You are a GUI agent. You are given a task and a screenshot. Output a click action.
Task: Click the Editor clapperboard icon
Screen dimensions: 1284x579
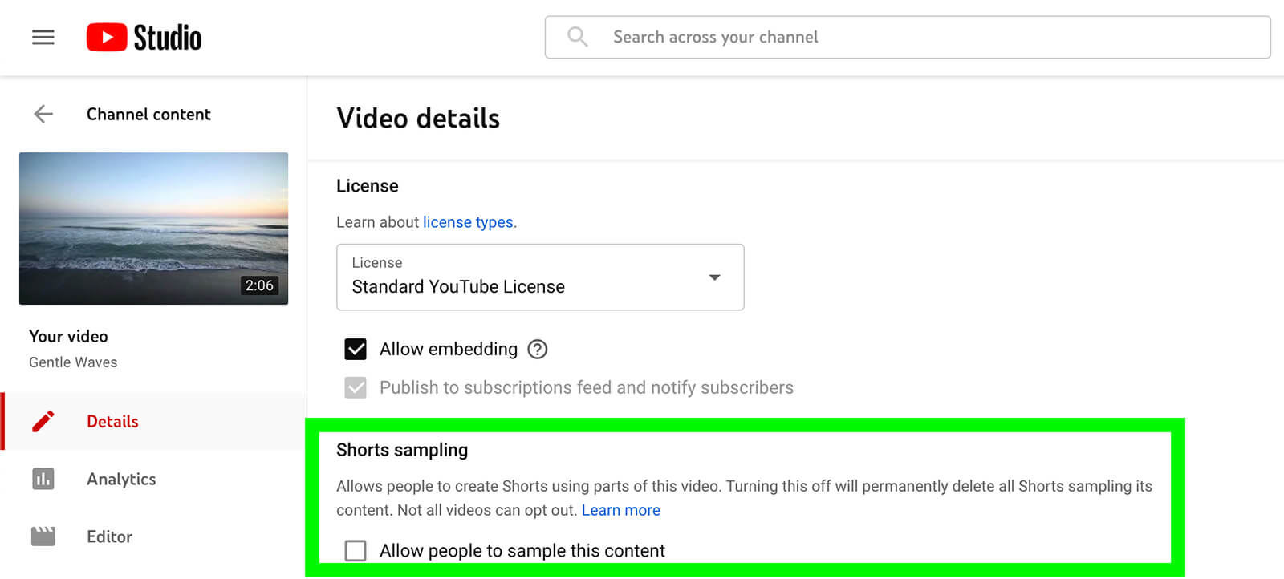(43, 536)
